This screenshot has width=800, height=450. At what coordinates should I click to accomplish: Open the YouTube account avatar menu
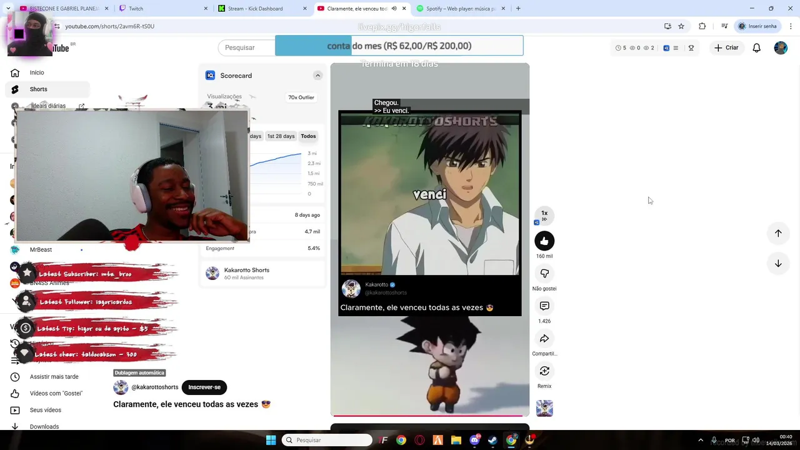pyautogui.click(x=781, y=47)
